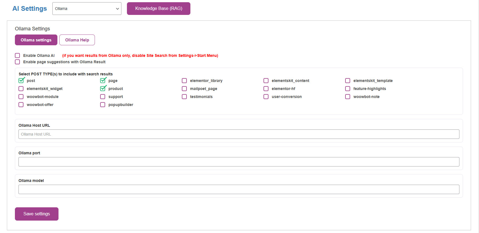Screen dimensions: 479x233
Task: Switch to Ollama Help tab
Action: (x=77, y=40)
